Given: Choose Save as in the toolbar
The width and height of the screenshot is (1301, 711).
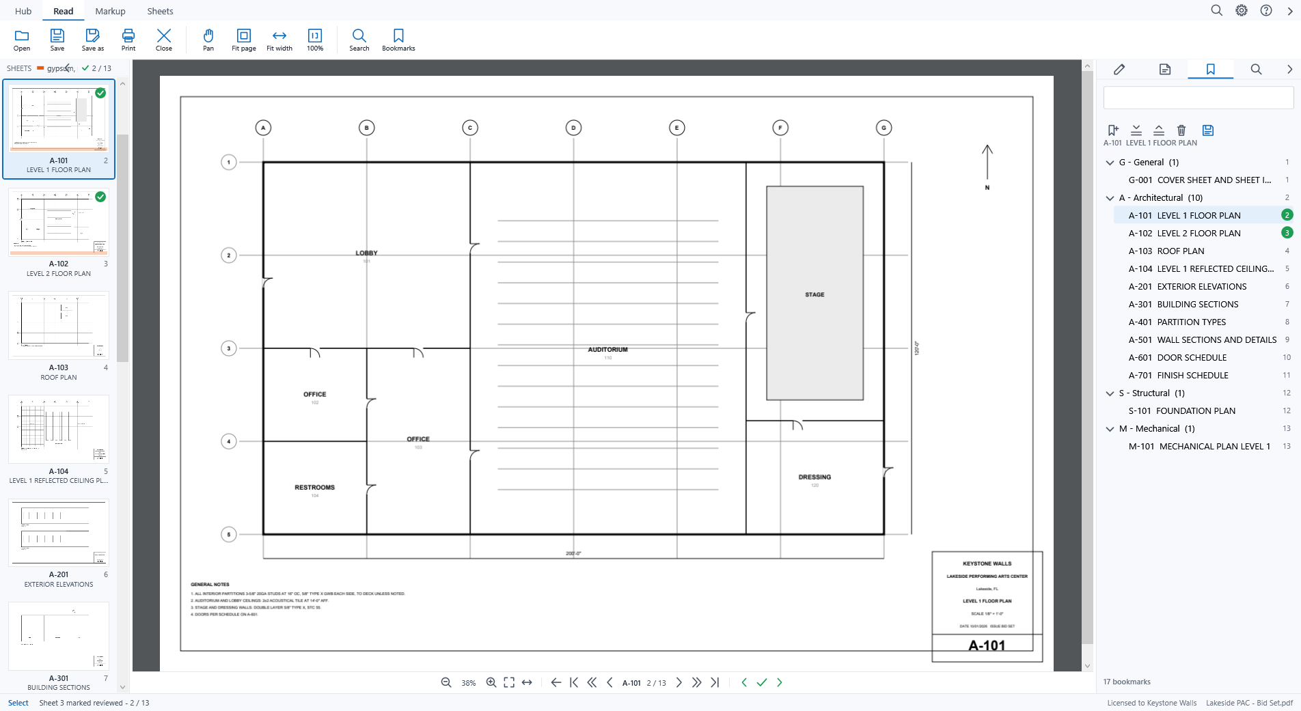Looking at the screenshot, I should (93, 40).
